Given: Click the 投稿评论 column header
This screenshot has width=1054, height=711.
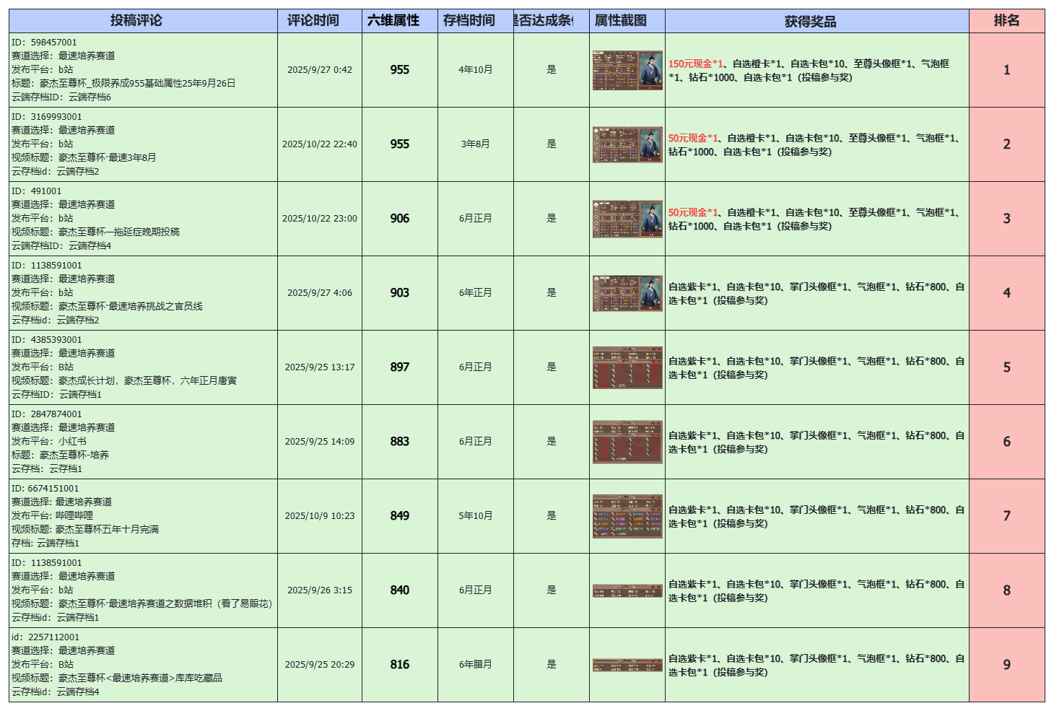Looking at the screenshot, I should coord(143,21).
